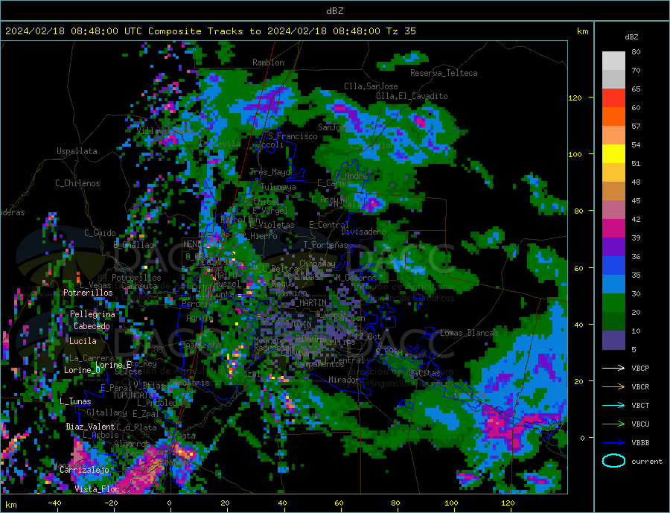This screenshot has height=513, width=670.
Task: Click the 'C_Chilenos' map label
Action: [77, 183]
